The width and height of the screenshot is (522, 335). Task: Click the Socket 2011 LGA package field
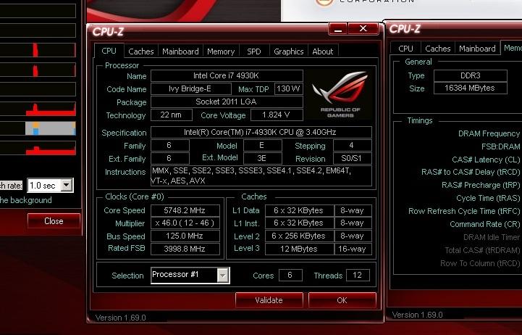tap(227, 102)
